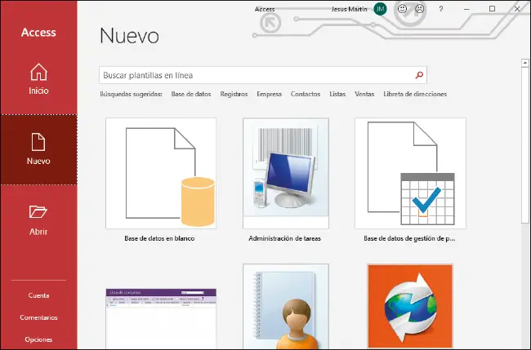Open the Cuenta page
This screenshot has width=531, height=350.
(38, 295)
